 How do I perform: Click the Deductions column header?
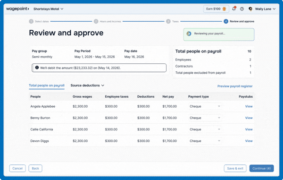click(x=146, y=96)
